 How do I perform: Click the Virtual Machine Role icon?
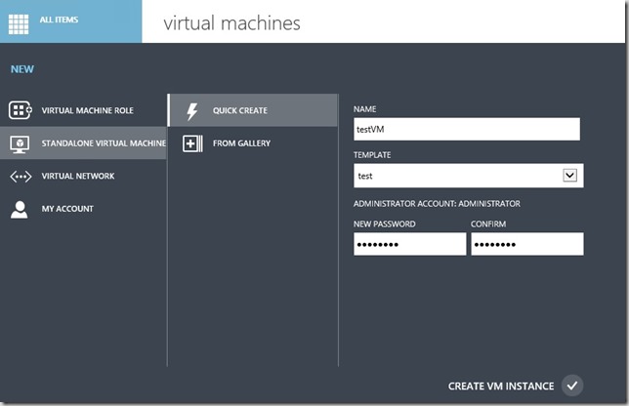tap(21, 110)
